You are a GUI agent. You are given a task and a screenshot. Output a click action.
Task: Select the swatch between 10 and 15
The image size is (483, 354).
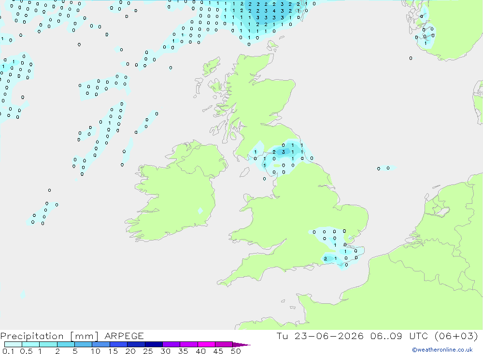point(101,344)
